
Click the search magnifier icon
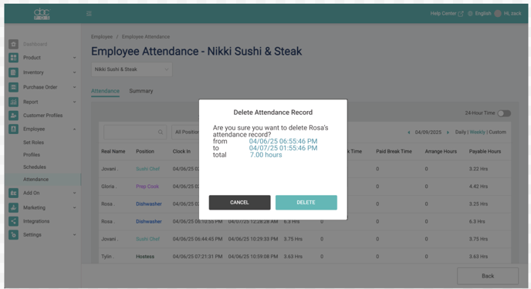click(x=161, y=132)
